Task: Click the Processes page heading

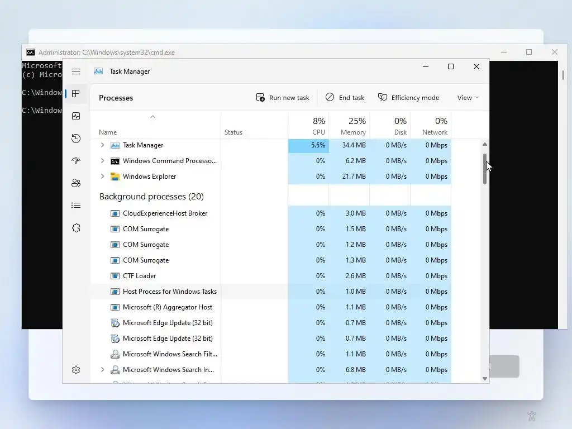Action: (x=116, y=98)
